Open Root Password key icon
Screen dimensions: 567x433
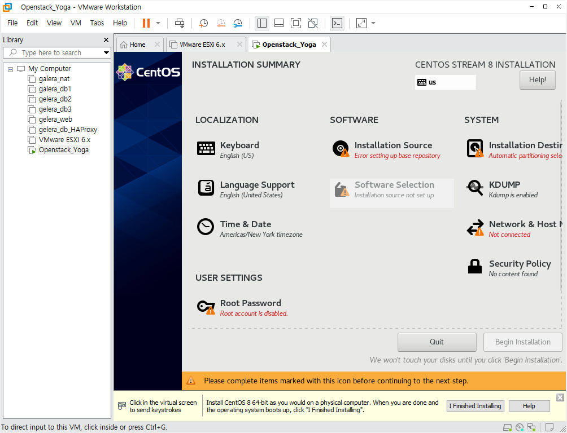pyautogui.click(x=206, y=307)
